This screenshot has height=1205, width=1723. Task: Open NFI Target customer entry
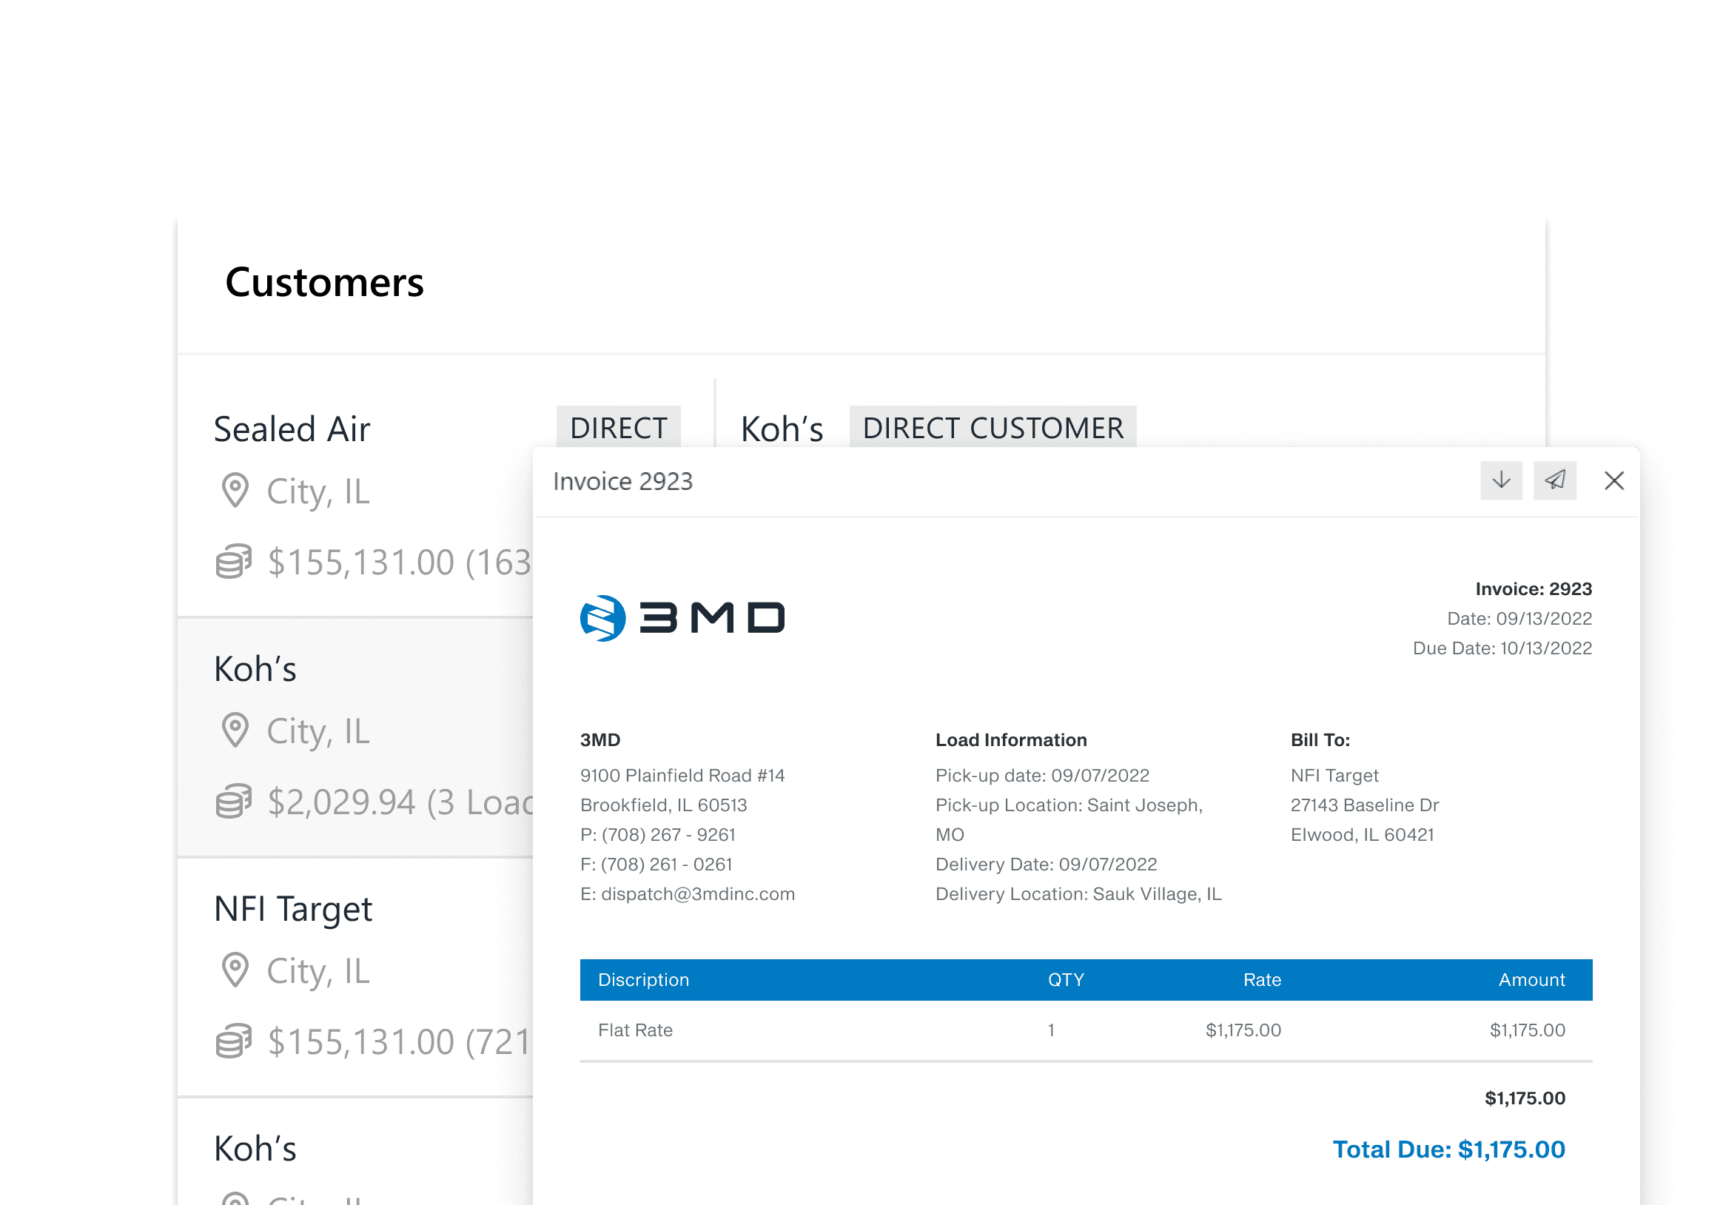[x=292, y=910]
